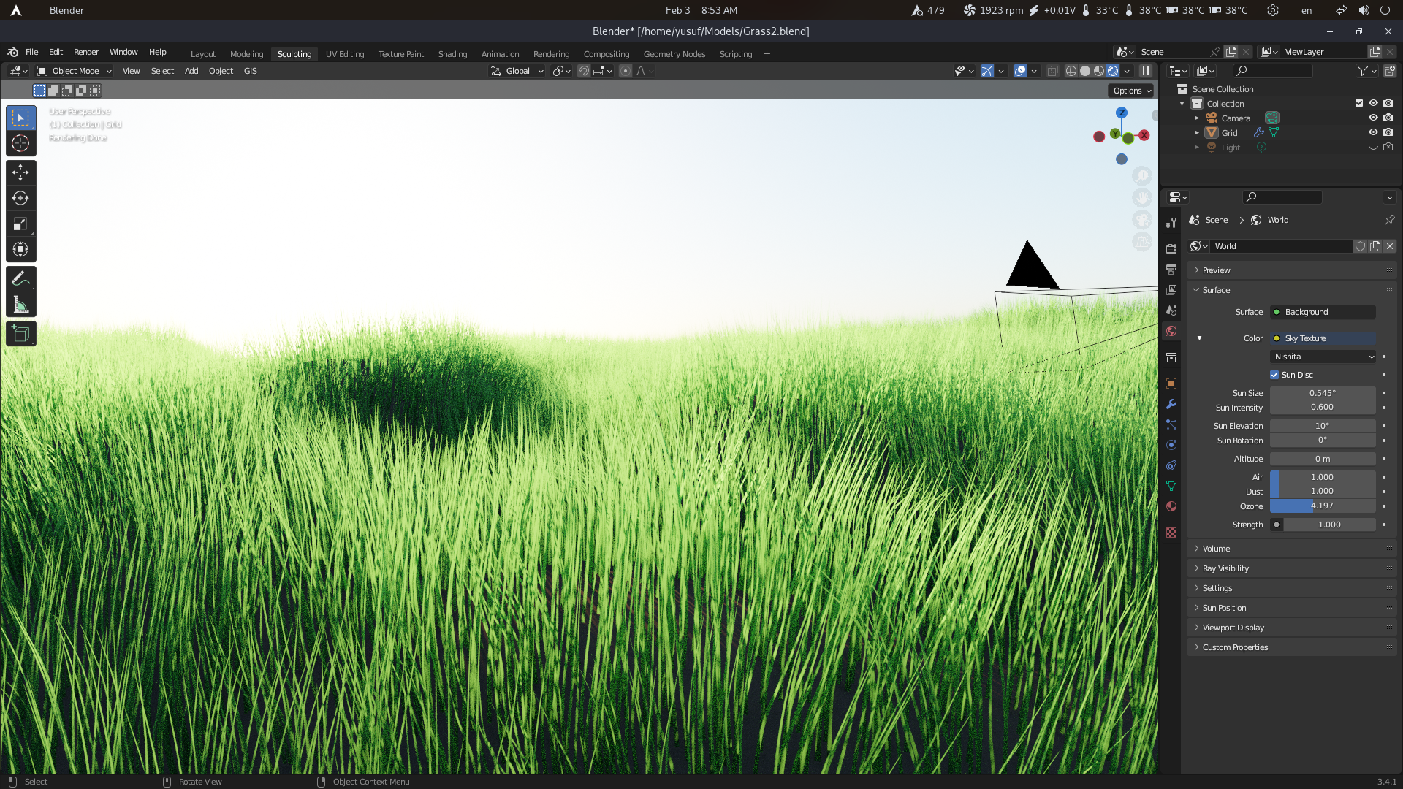The width and height of the screenshot is (1403, 789).
Task: Click the new collection icon in outliner
Action: tap(1390, 71)
